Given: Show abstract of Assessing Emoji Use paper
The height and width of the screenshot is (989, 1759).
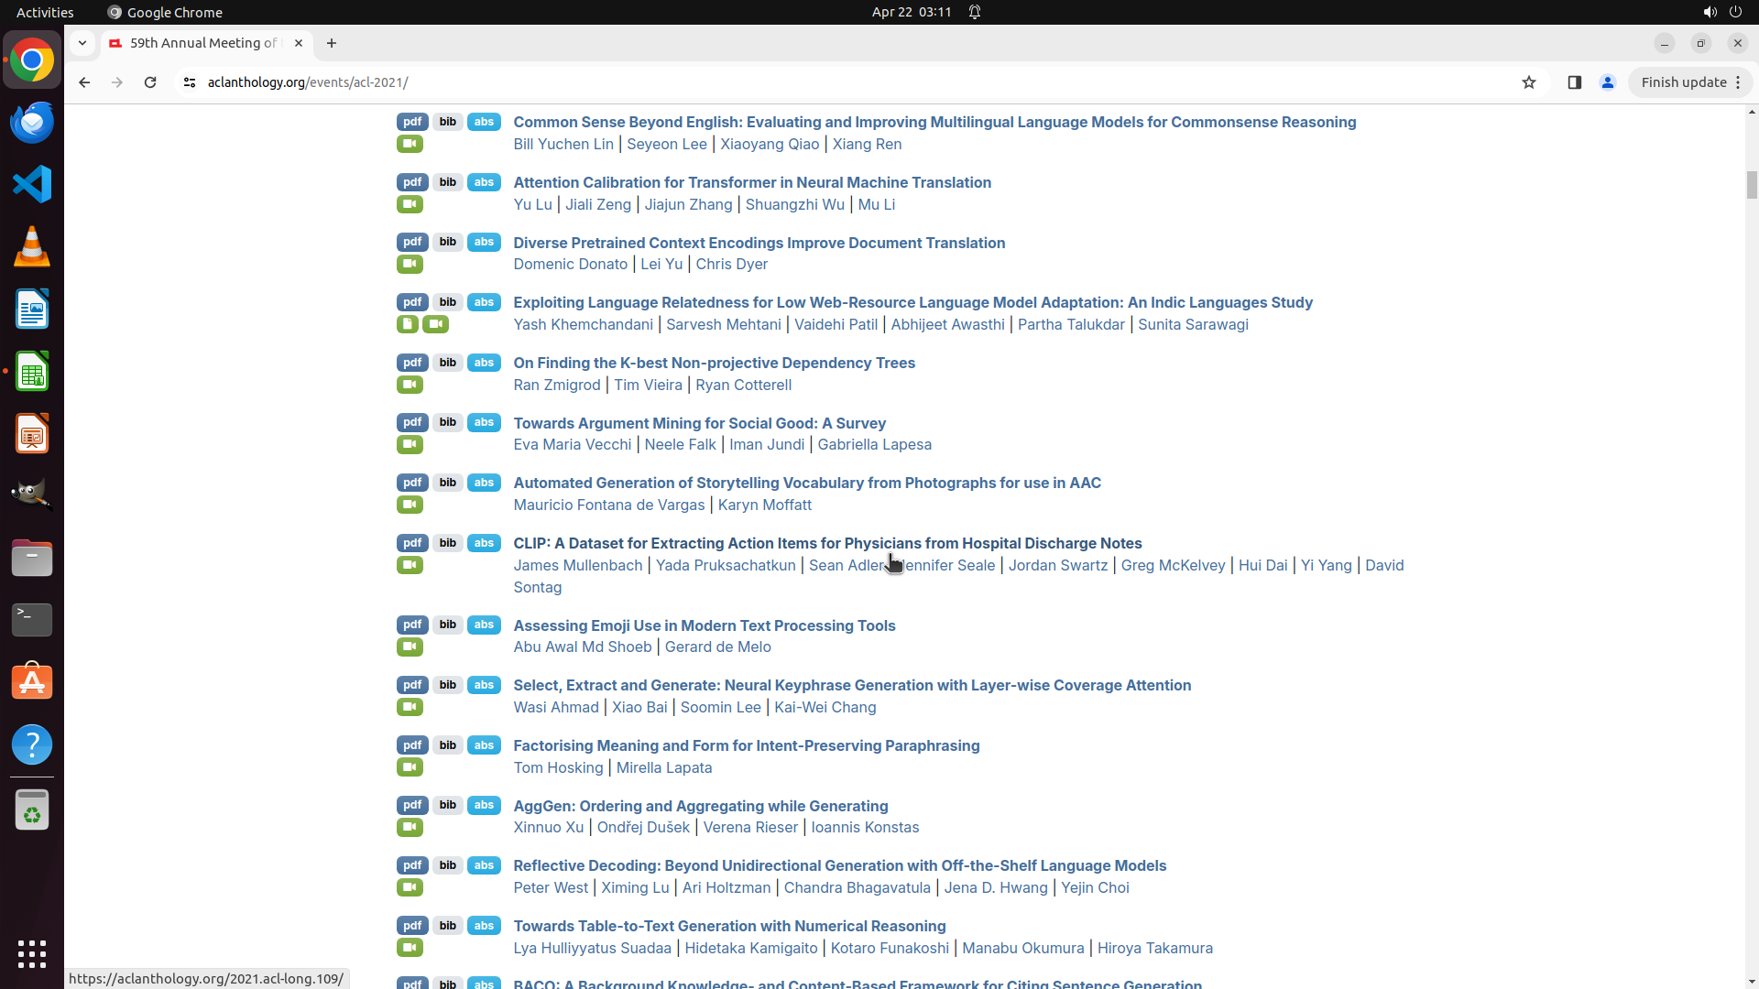Looking at the screenshot, I should coord(484,625).
